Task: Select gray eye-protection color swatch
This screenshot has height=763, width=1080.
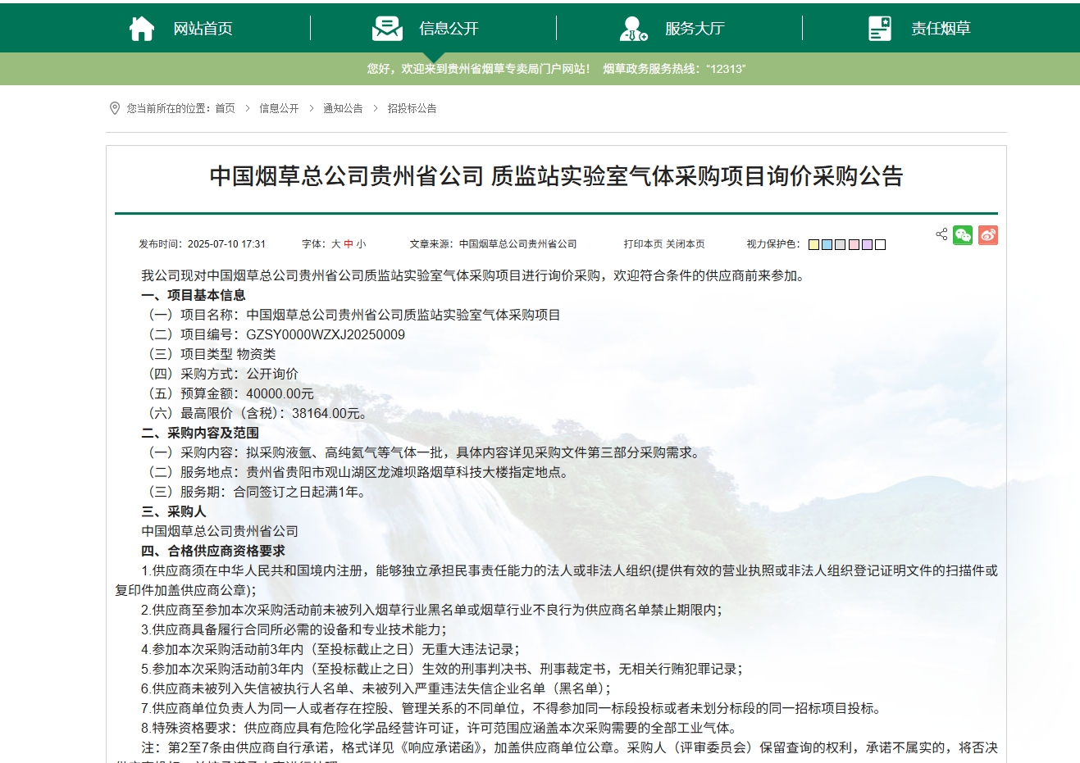Action: coord(840,244)
